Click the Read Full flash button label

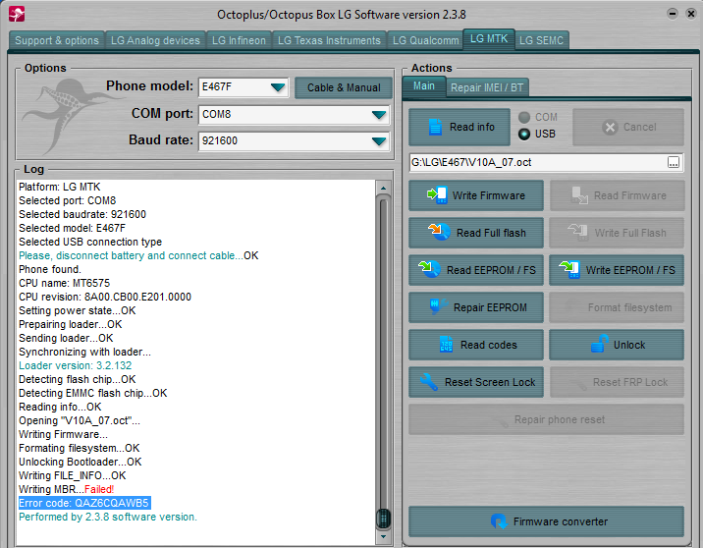point(491,233)
